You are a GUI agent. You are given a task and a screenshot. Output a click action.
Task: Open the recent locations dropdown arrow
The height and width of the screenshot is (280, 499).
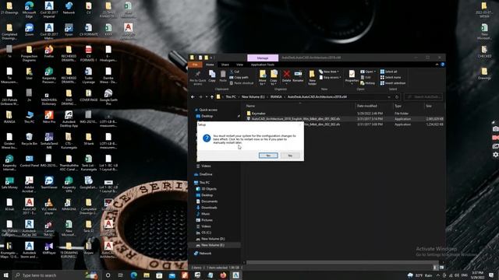(x=207, y=96)
